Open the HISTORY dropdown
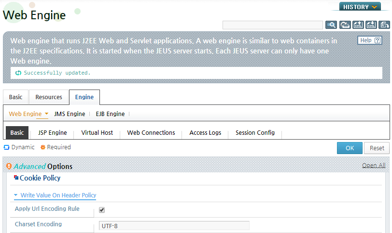 [x=360, y=7]
